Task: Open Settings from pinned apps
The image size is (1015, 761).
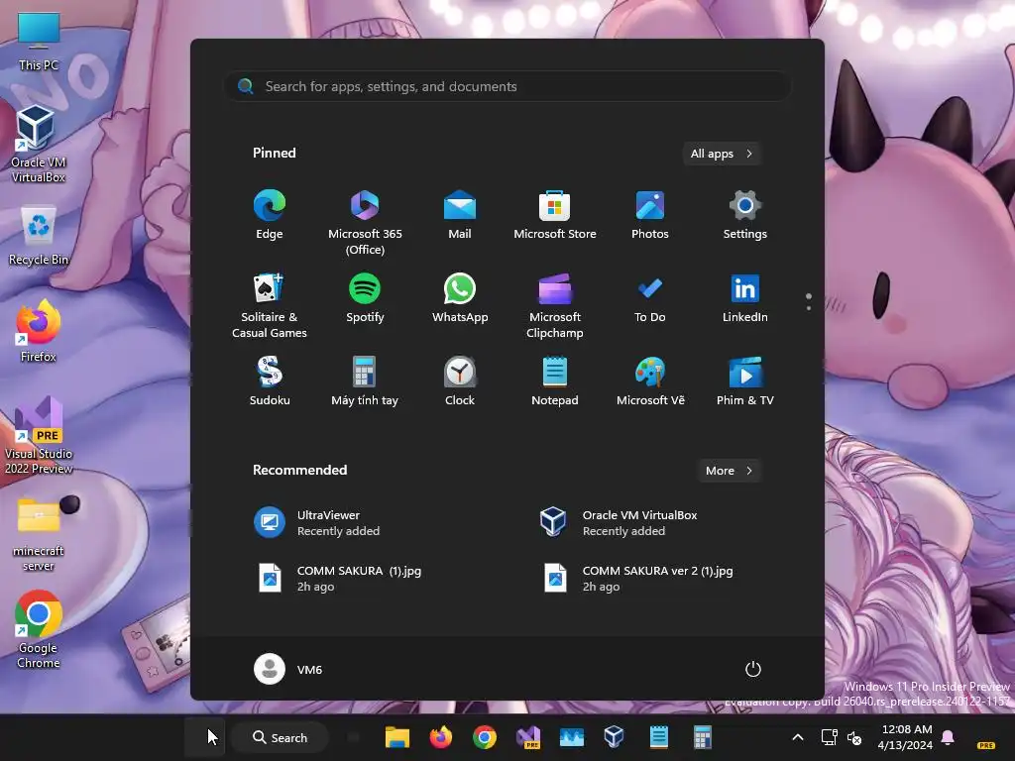Action: tap(745, 215)
